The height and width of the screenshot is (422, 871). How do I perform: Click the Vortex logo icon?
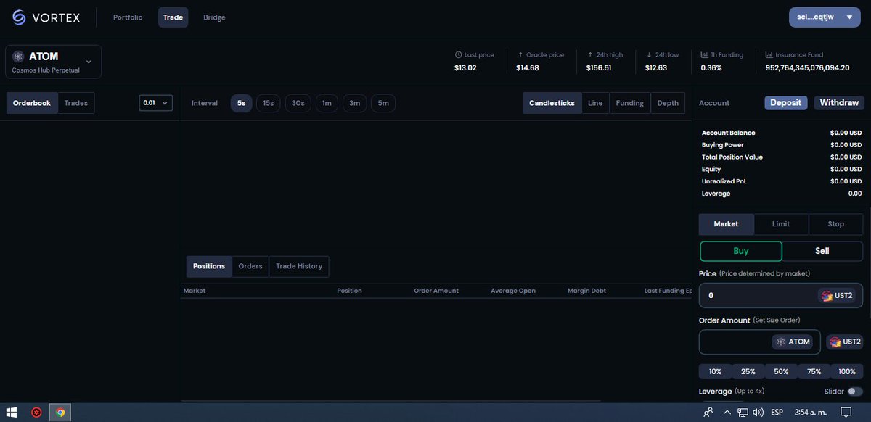[19, 17]
